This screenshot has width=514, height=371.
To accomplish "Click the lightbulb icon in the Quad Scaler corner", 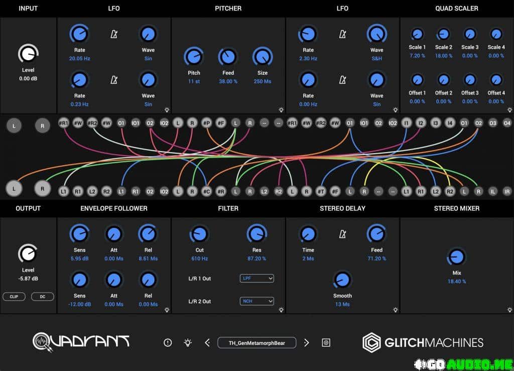I will point(509,110).
